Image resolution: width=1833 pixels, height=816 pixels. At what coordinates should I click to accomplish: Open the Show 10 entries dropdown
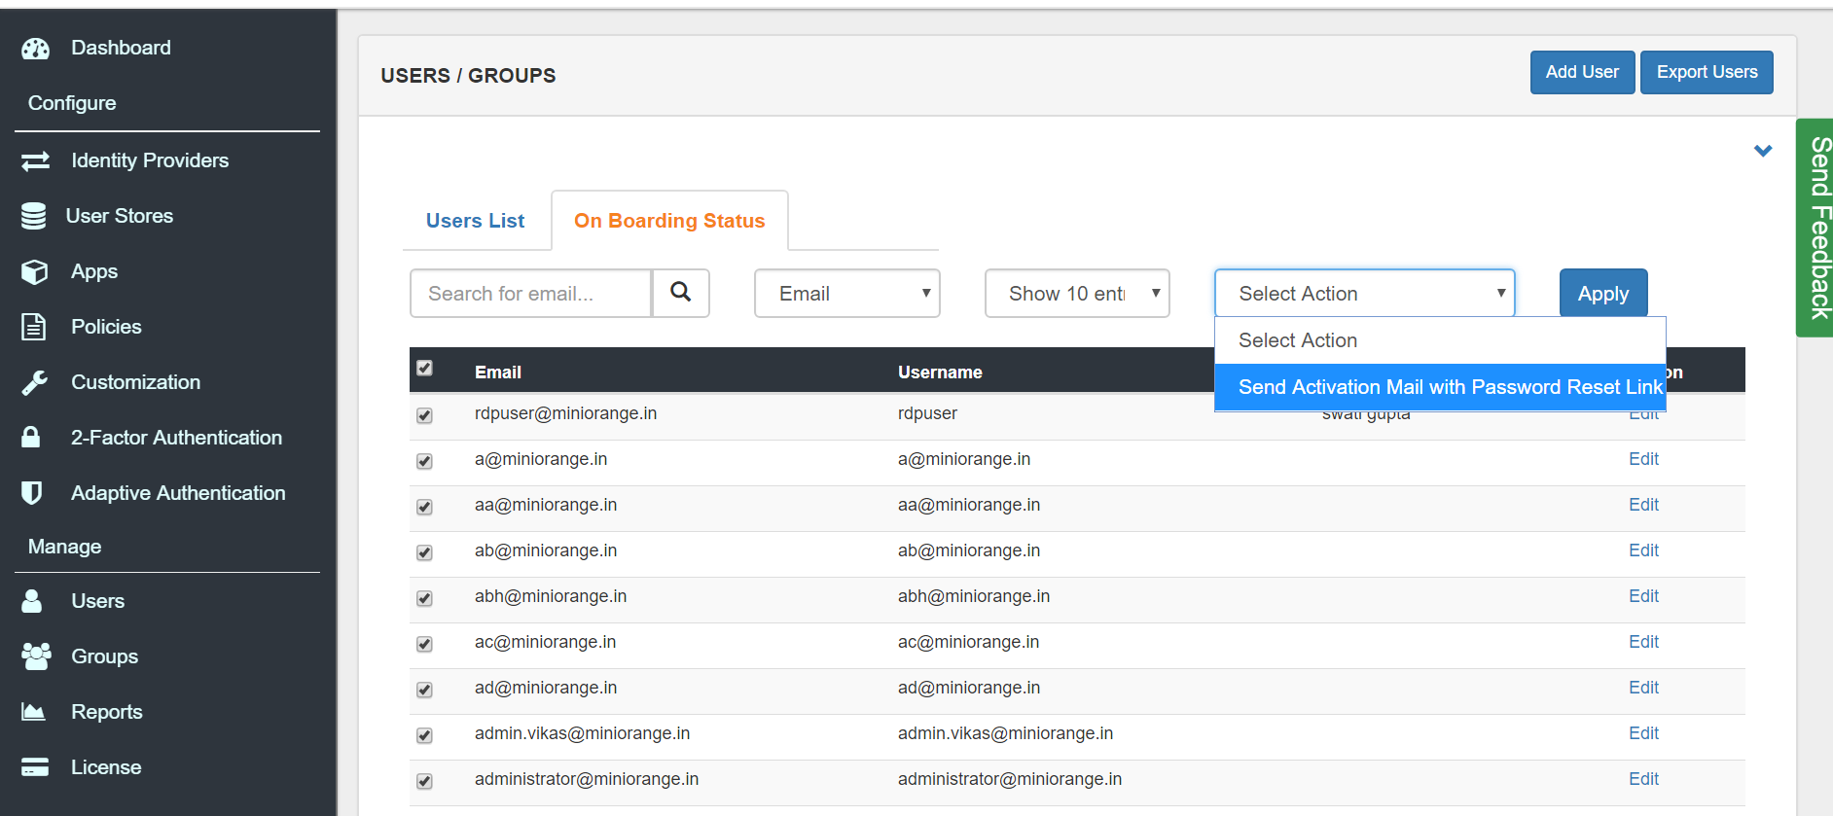point(1076,294)
